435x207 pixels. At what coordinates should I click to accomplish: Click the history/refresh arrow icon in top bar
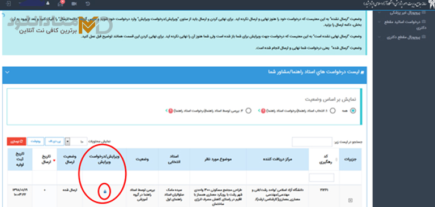click(x=88, y=4)
